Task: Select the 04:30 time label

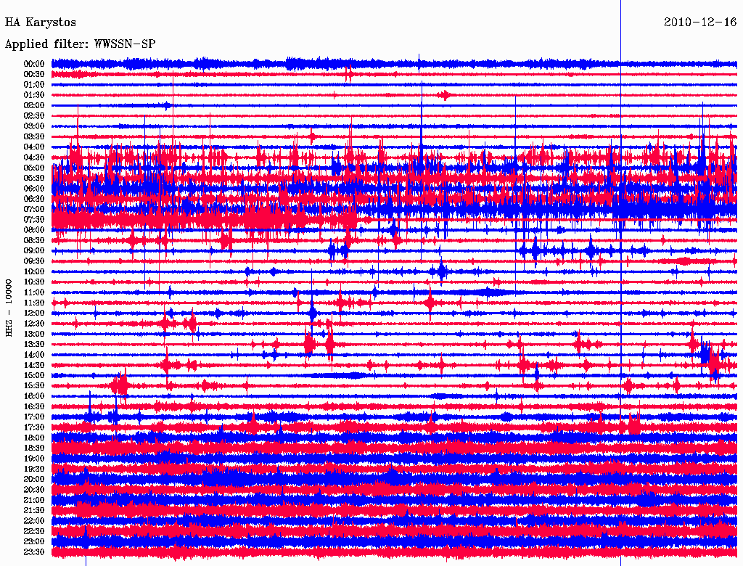Action: (33, 157)
